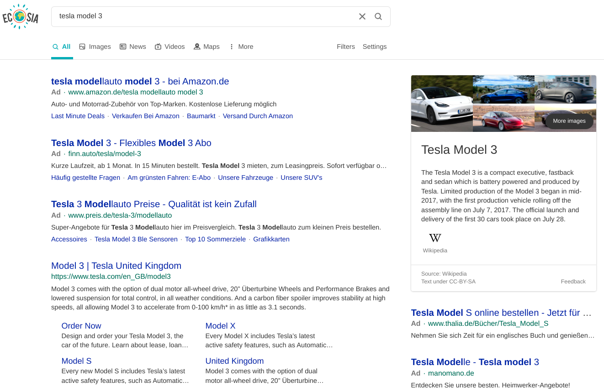Expand the More menu
Screen dimensions: 604x392
(x=241, y=47)
